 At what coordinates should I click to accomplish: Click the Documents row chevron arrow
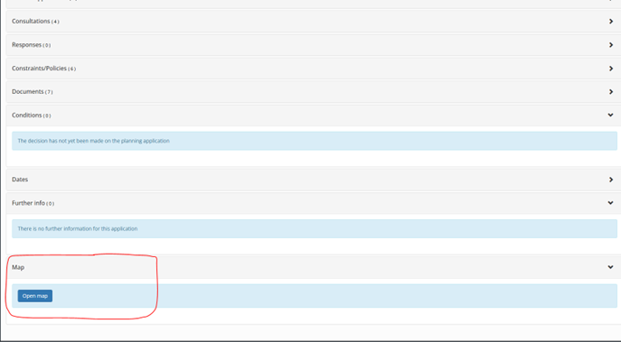coord(611,92)
